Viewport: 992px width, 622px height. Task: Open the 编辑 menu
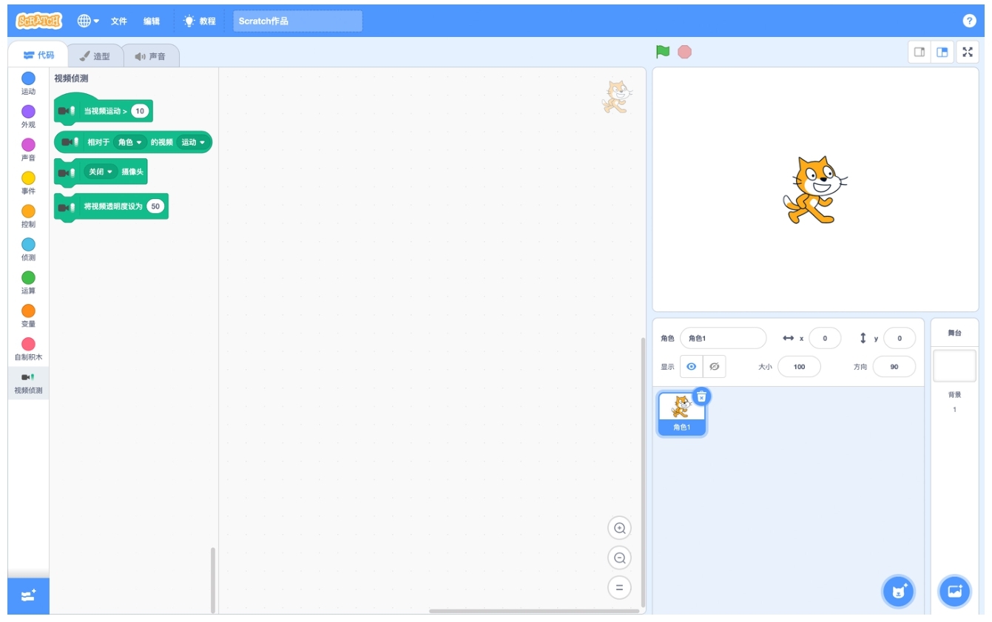click(x=152, y=21)
